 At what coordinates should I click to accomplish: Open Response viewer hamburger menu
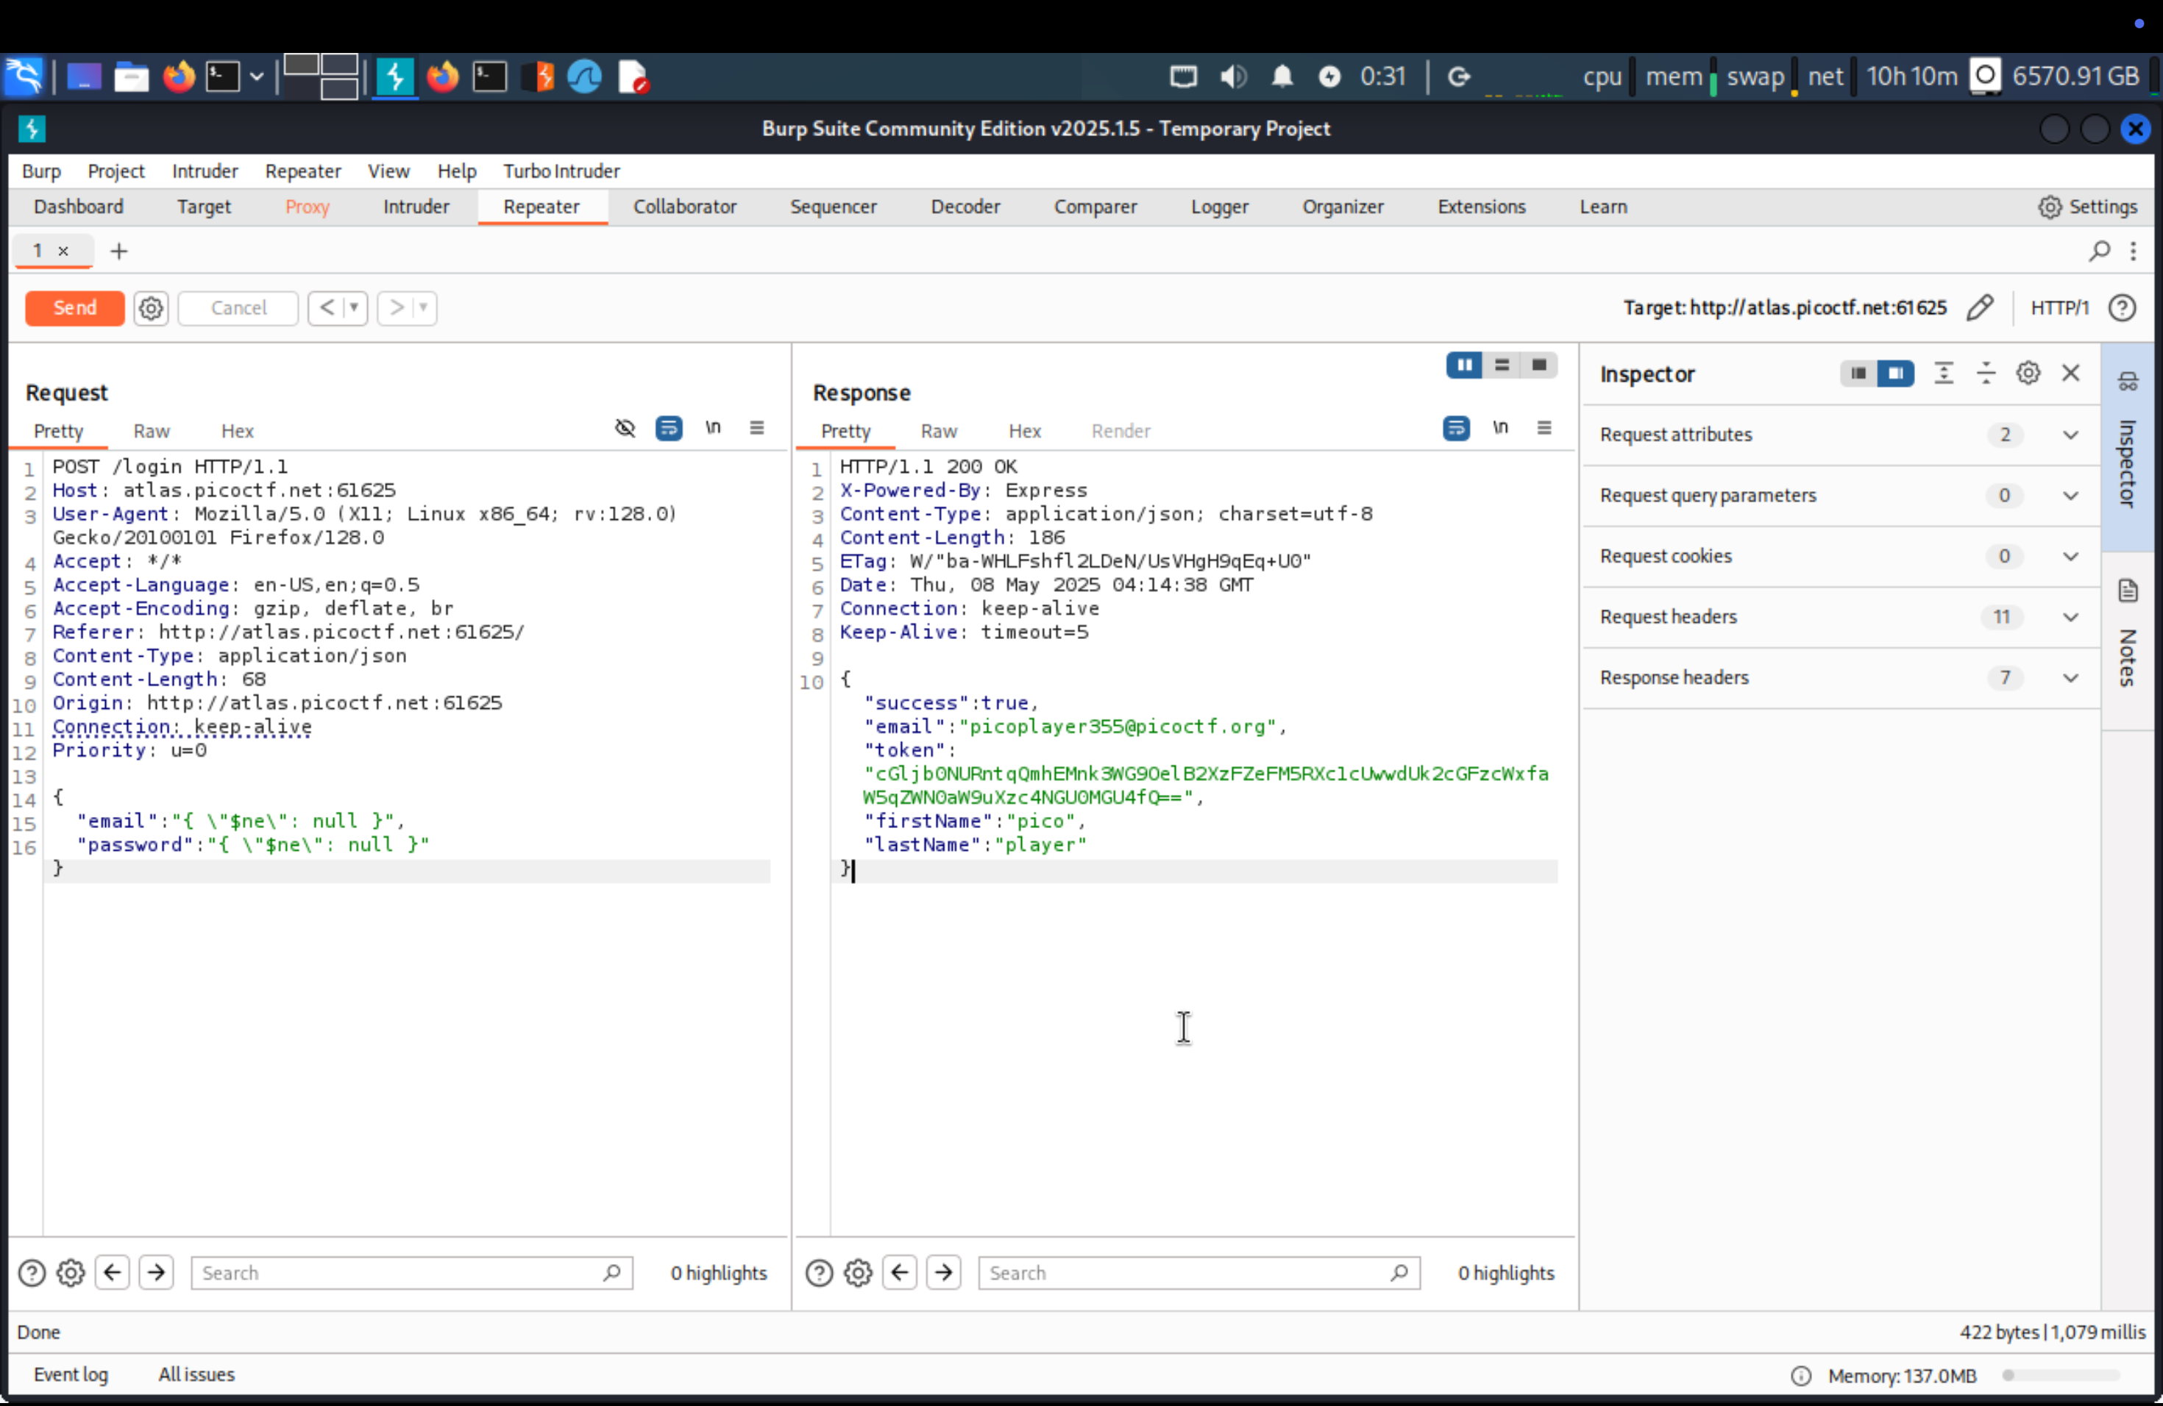[1544, 427]
